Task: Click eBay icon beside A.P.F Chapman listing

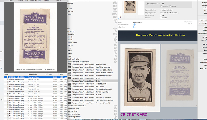Action: pyautogui.click(x=69, y=64)
